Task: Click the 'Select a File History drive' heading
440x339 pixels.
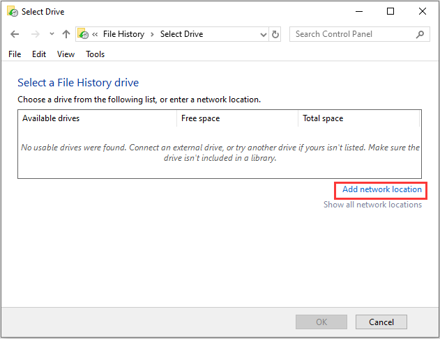Action: point(78,83)
